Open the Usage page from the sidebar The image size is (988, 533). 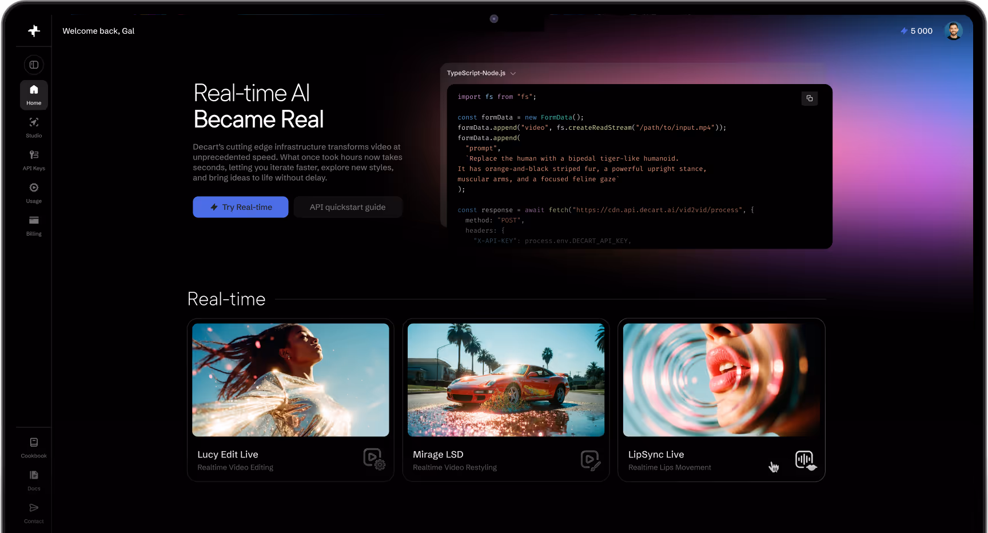(34, 192)
